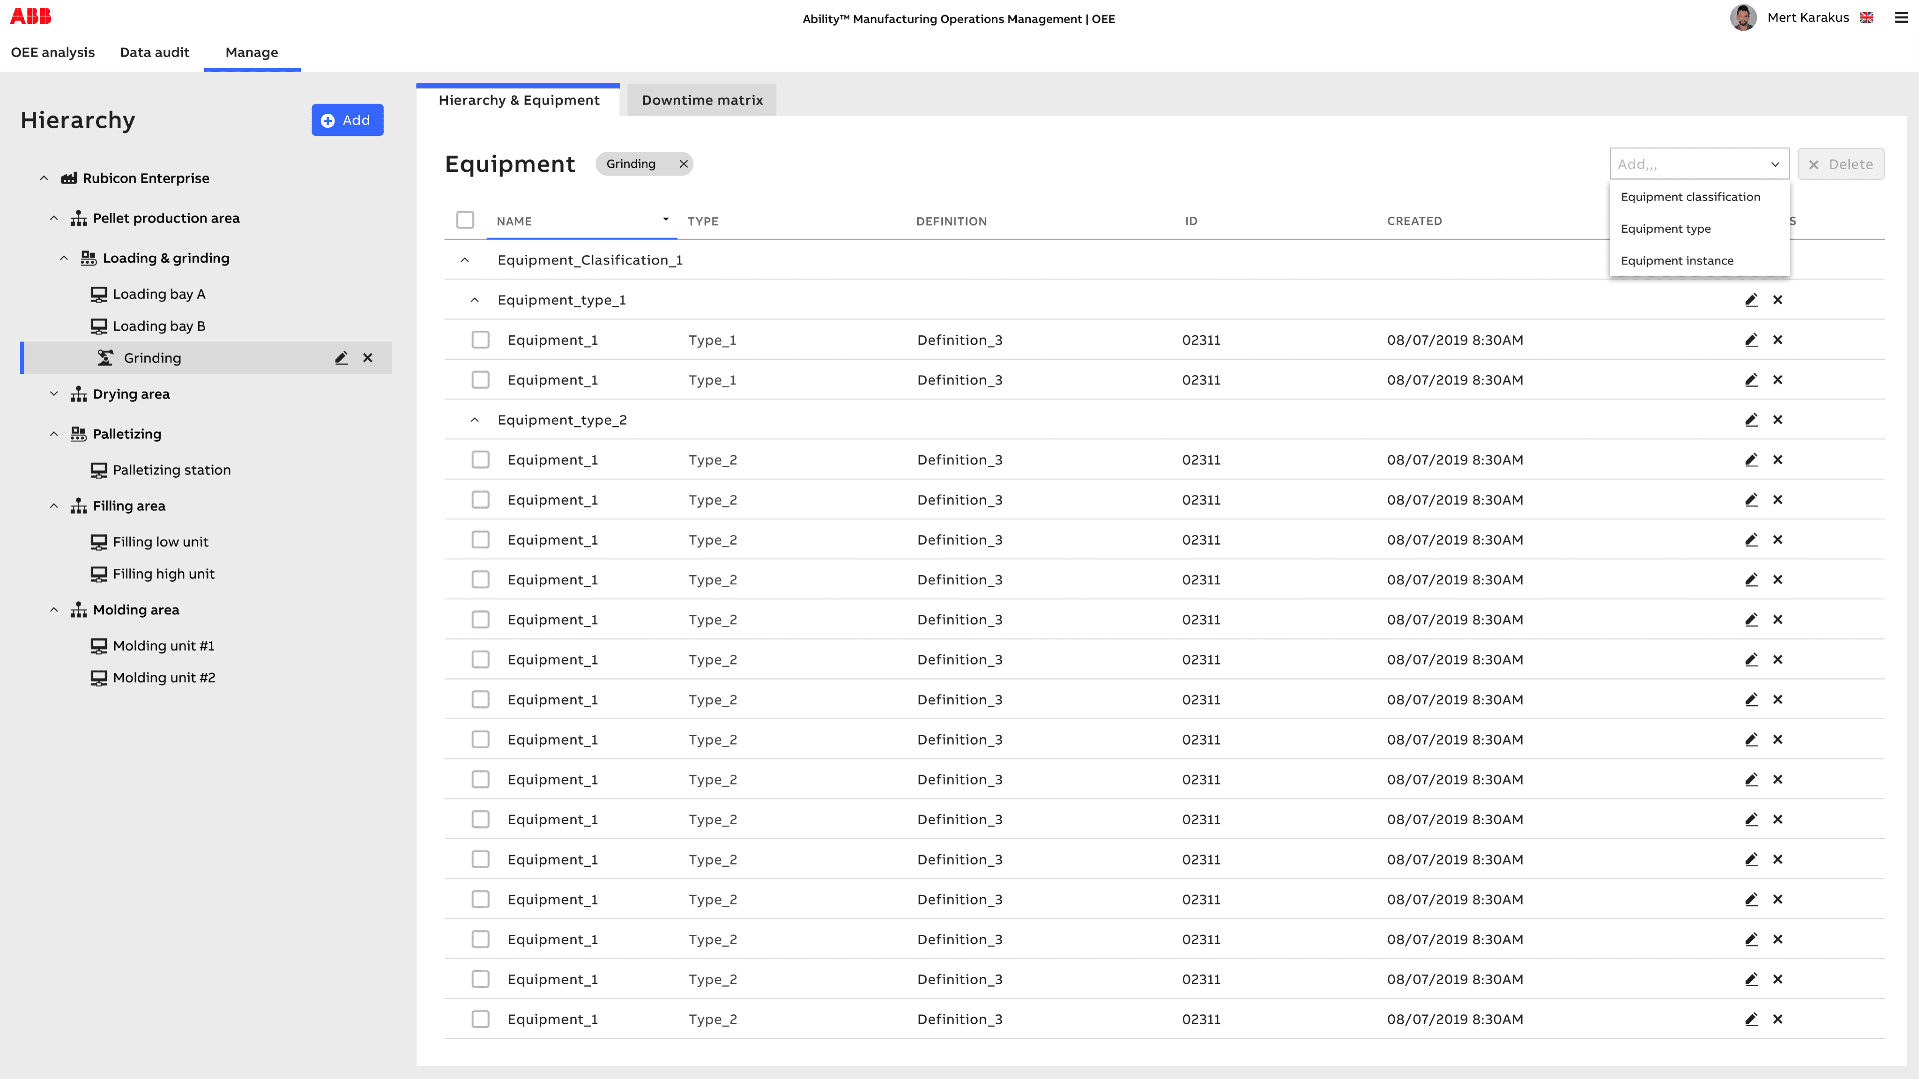Viewport: 1919px width, 1079px height.
Task: Switch to the Downtime matrix tab
Action: [x=702, y=101]
